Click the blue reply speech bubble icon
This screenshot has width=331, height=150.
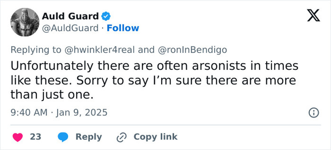point(63,137)
